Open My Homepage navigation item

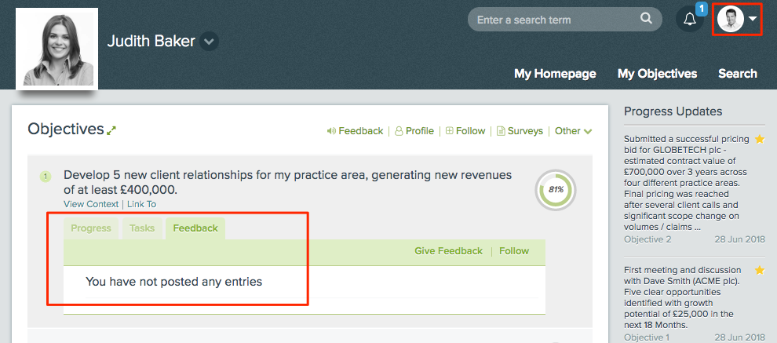(x=555, y=74)
